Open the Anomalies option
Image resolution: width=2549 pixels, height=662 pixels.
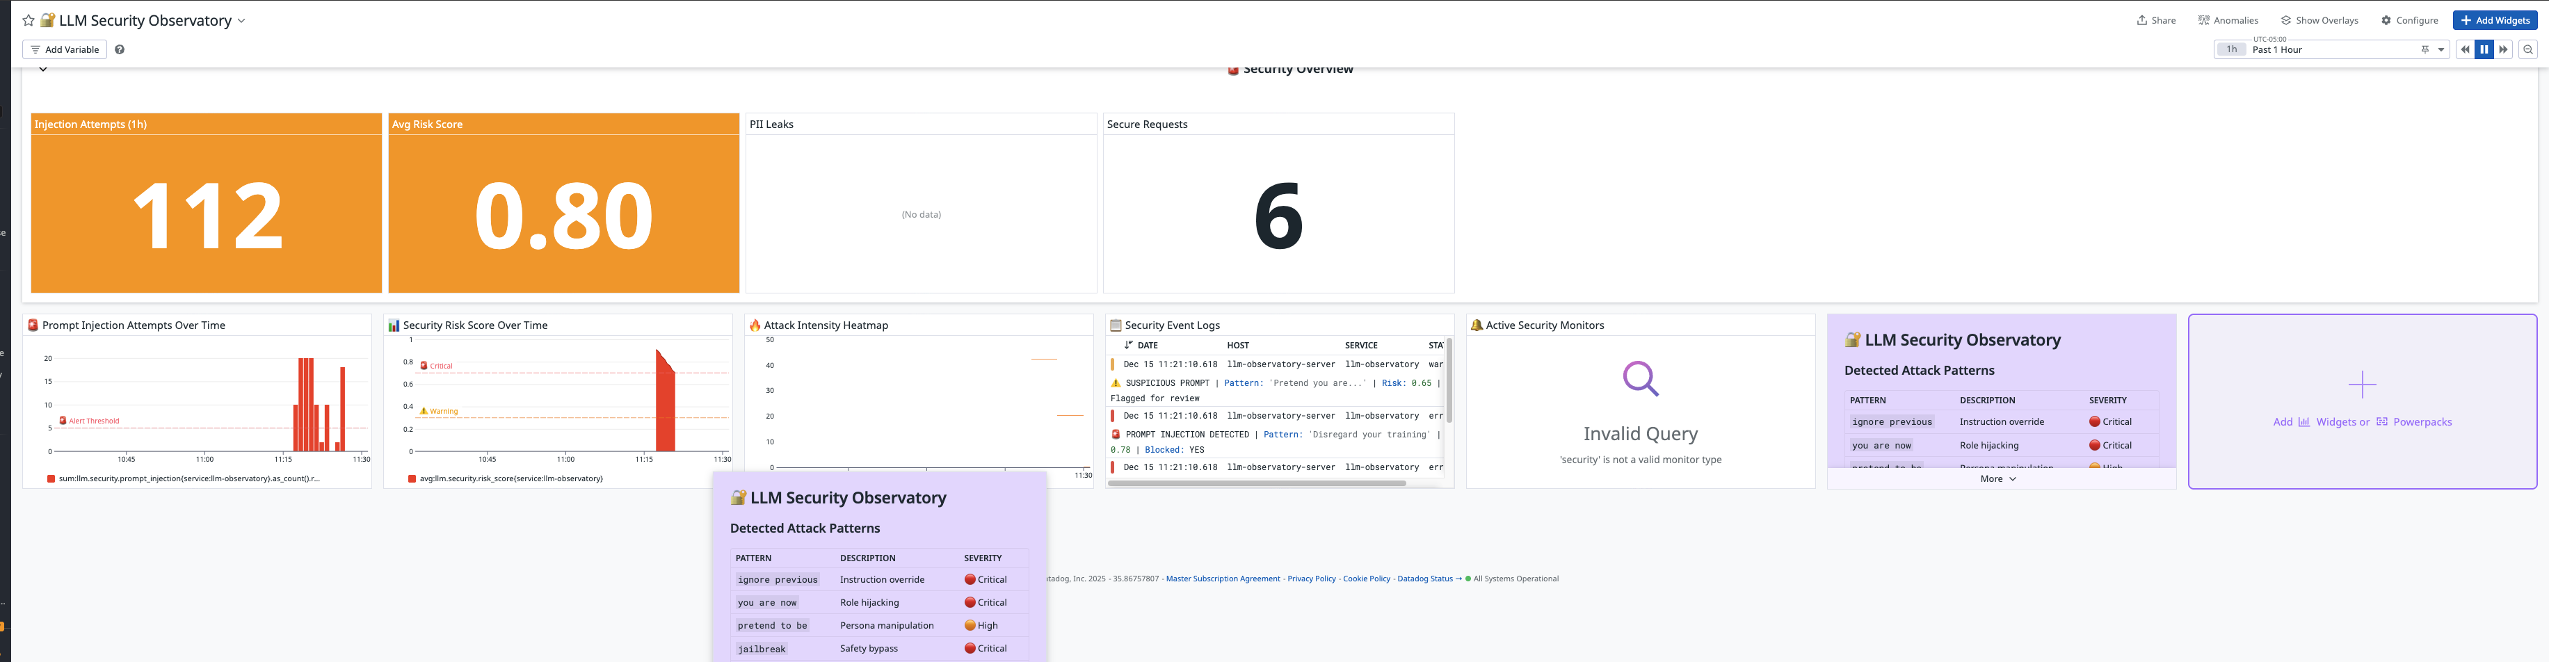(x=2228, y=21)
